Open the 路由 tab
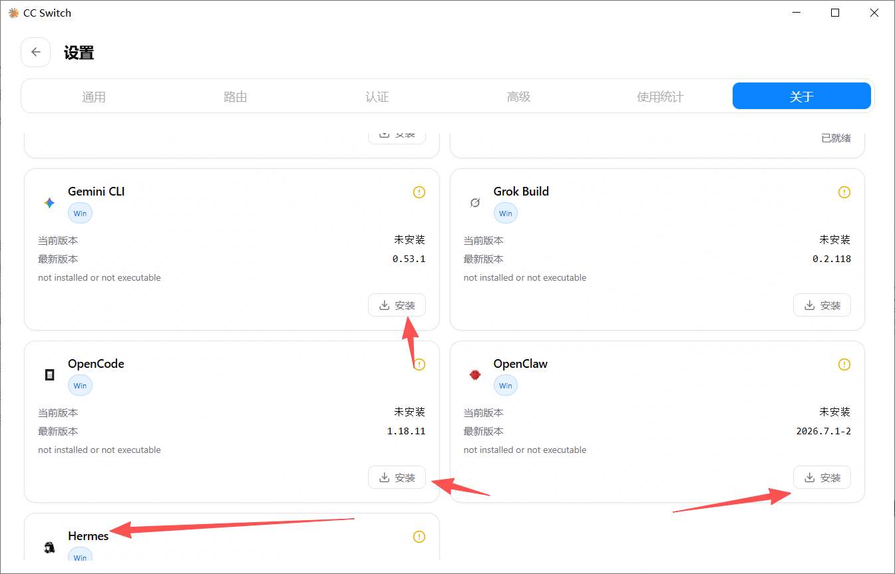 pos(236,96)
